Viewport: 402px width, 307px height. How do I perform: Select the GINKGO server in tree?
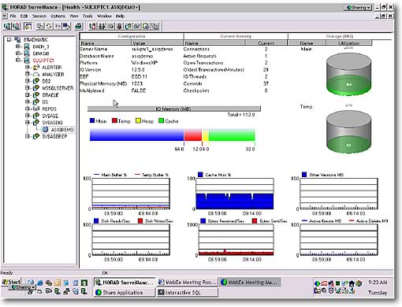tap(41, 54)
